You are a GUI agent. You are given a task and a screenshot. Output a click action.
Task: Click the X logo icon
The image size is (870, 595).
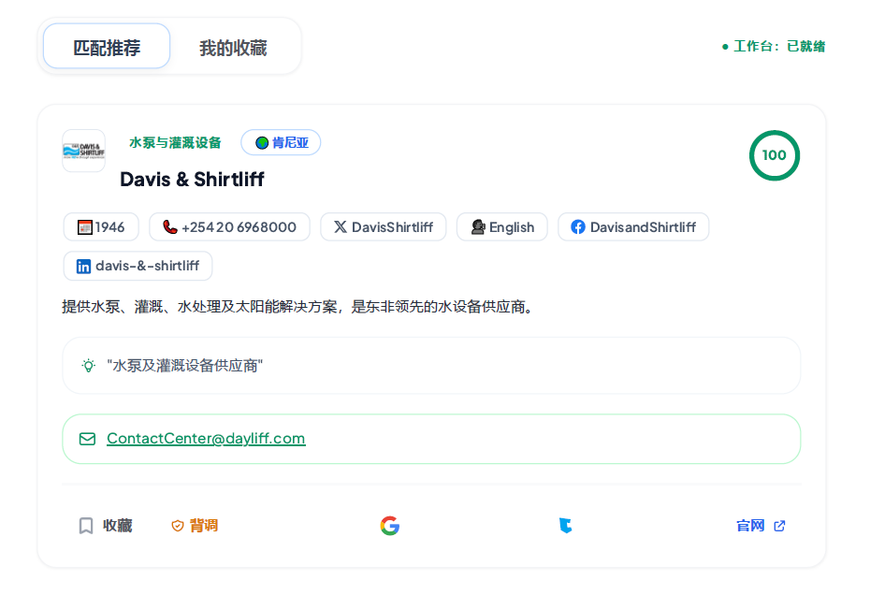point(341,227)
